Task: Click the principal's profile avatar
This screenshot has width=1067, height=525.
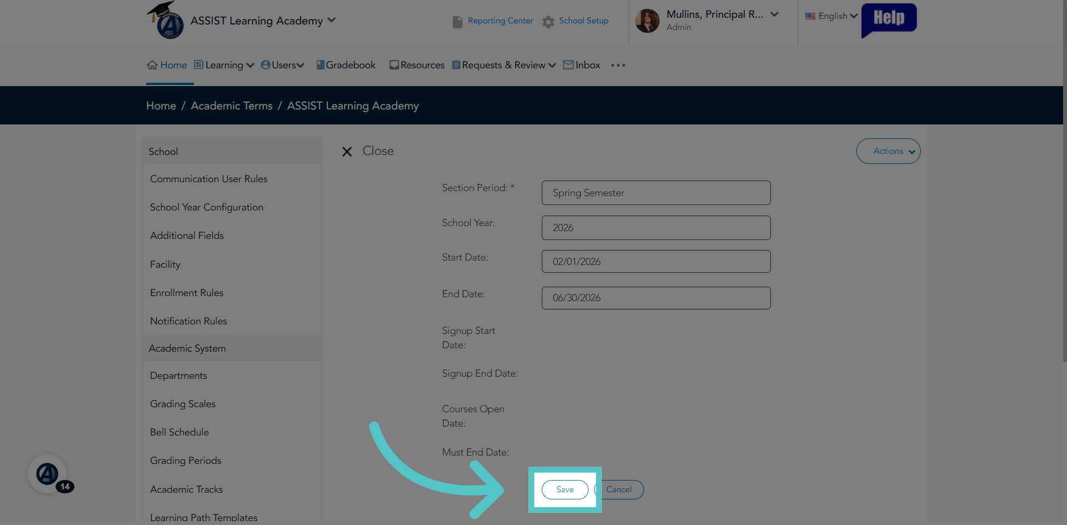Action: pyautogui.click(x=647, y=21)
